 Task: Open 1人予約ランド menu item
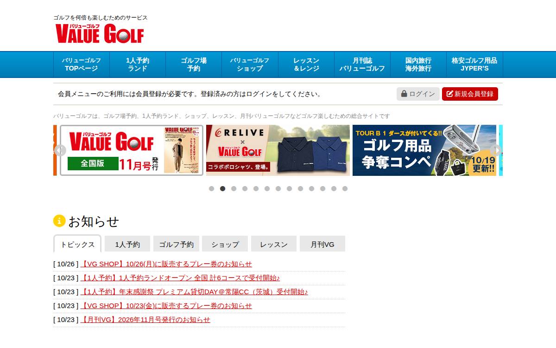pos(138,64)
